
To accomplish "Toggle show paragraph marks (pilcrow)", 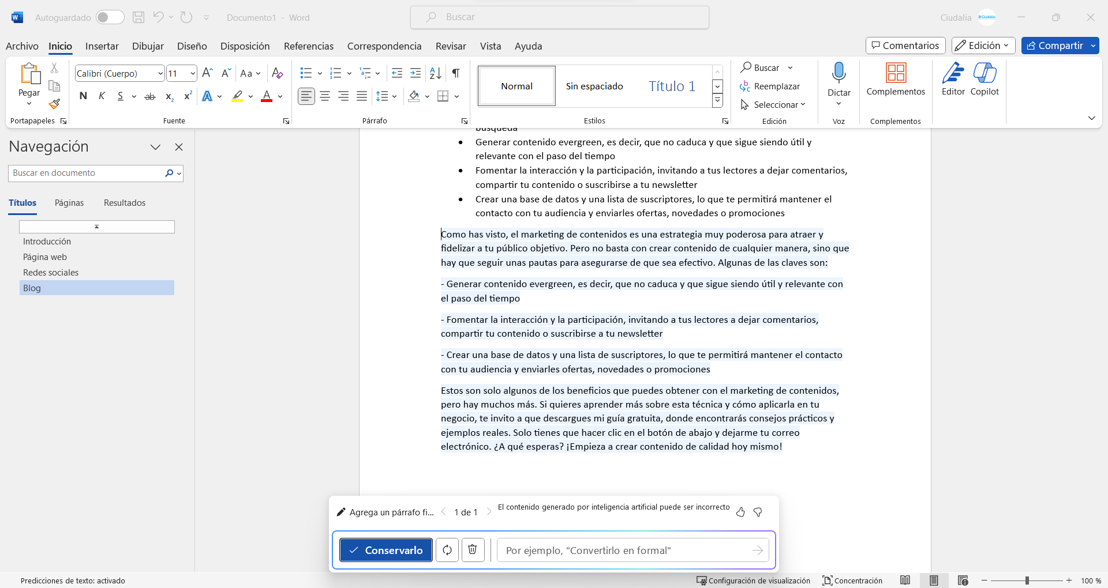I will click(456, 73).
